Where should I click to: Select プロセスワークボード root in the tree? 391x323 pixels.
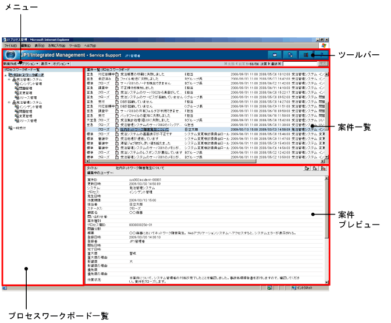coord(28,75)
